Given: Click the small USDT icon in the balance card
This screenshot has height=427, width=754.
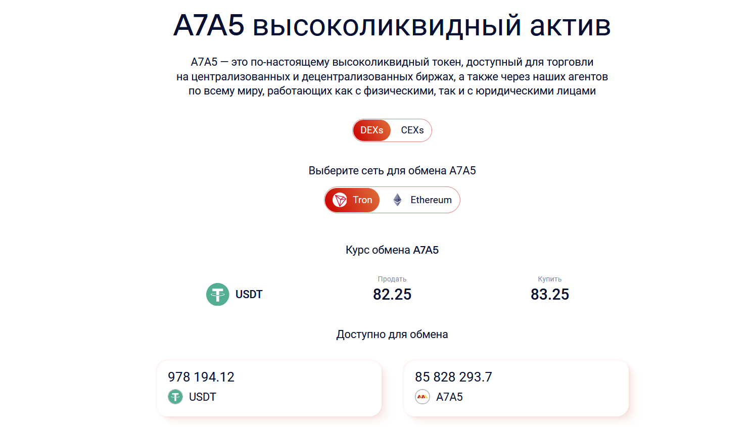Looking at the screenshot, I should pos(175,397).
